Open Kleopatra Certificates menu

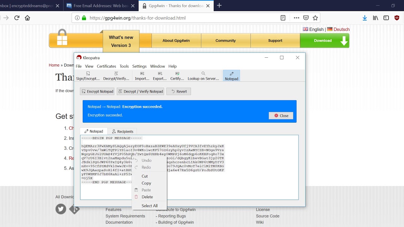coord(106,66)
